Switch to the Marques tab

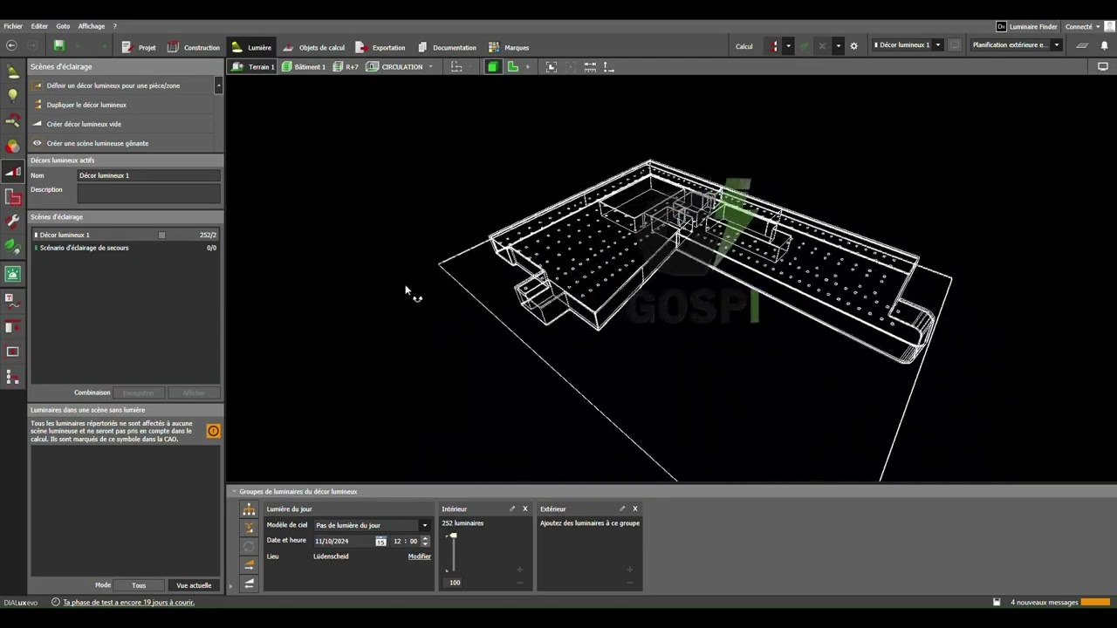[509, 47]
